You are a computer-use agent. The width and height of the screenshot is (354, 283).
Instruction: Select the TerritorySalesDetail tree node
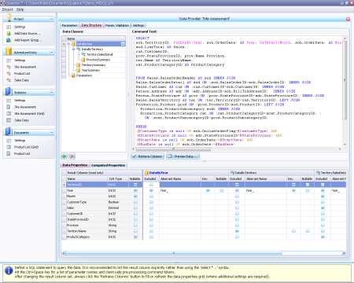[x=100, y=54]
